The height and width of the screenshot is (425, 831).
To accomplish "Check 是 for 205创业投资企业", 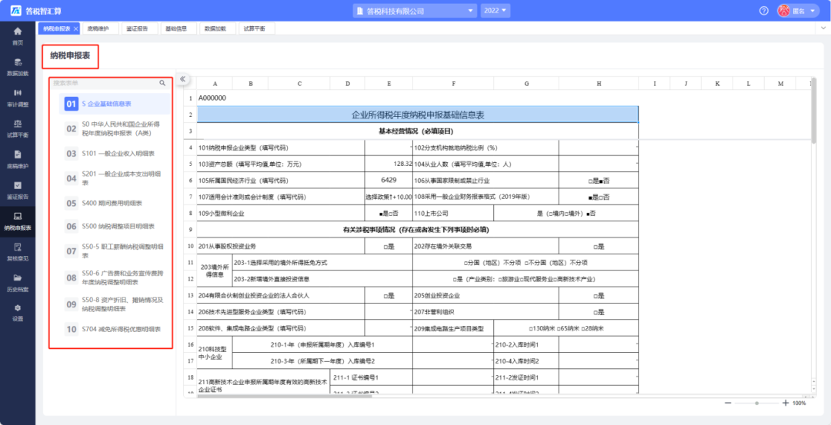I will tap(599, 295).
